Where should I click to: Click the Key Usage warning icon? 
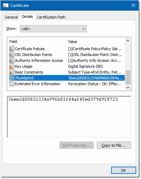[x=12, y=66]
